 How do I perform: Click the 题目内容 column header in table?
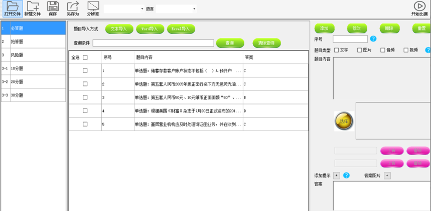tap(189, 57)
